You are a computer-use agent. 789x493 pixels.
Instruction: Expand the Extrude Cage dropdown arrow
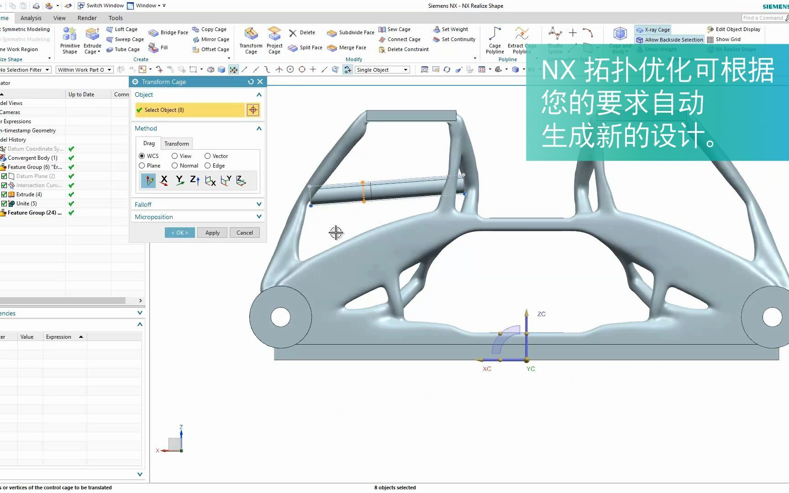(x=99, y=52)
